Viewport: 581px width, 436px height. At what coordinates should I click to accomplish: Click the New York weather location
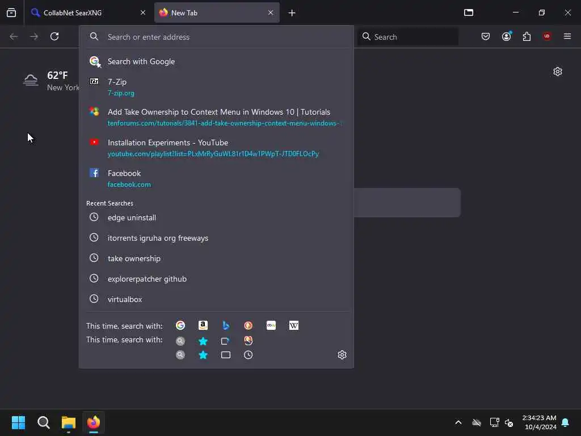click(63, 88)
